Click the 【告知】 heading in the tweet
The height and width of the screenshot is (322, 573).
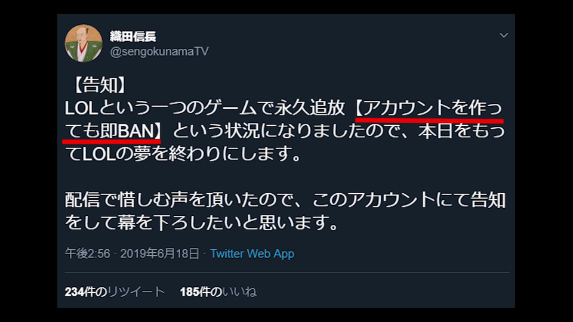(x=98, y=85)
